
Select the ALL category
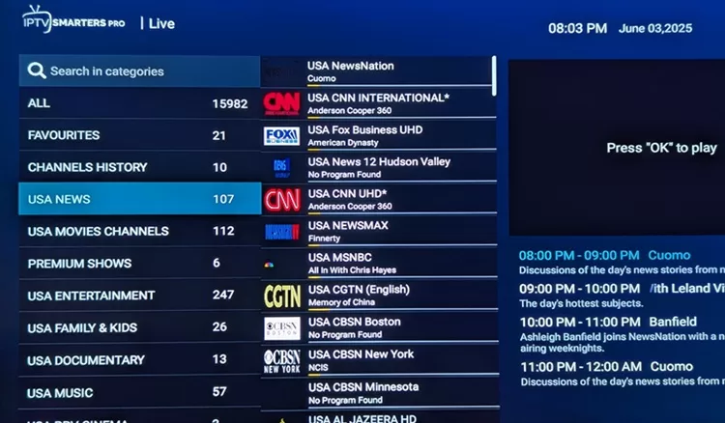[x=139, y=103]
